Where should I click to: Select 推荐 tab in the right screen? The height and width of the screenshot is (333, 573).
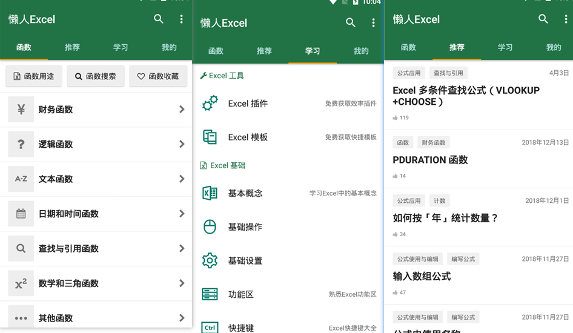click(457, 47)
